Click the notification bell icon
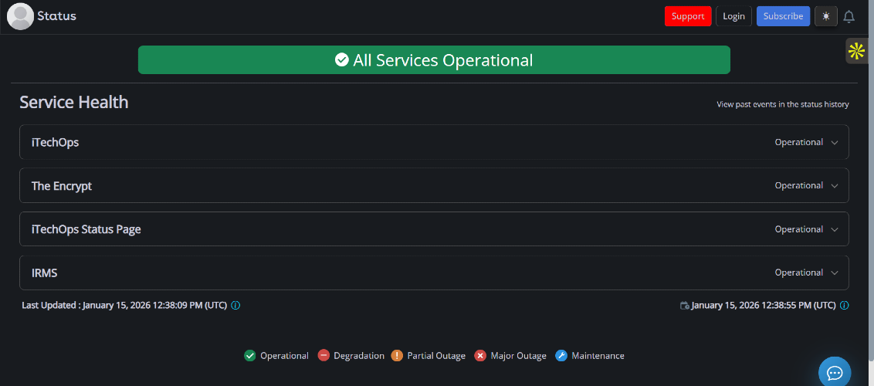874x386 pixels. coord(849,16)
